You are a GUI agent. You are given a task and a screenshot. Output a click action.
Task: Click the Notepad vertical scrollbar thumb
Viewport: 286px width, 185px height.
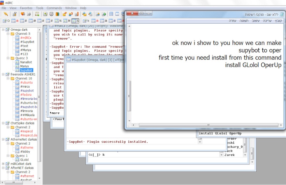129,96
